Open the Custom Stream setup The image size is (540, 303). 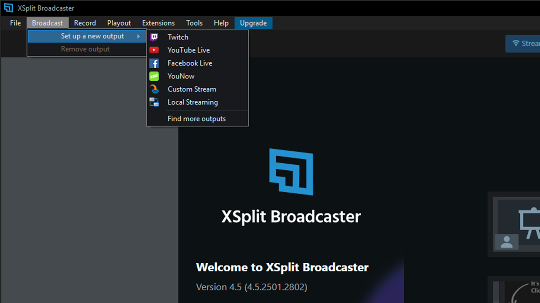tap(192, 89)
